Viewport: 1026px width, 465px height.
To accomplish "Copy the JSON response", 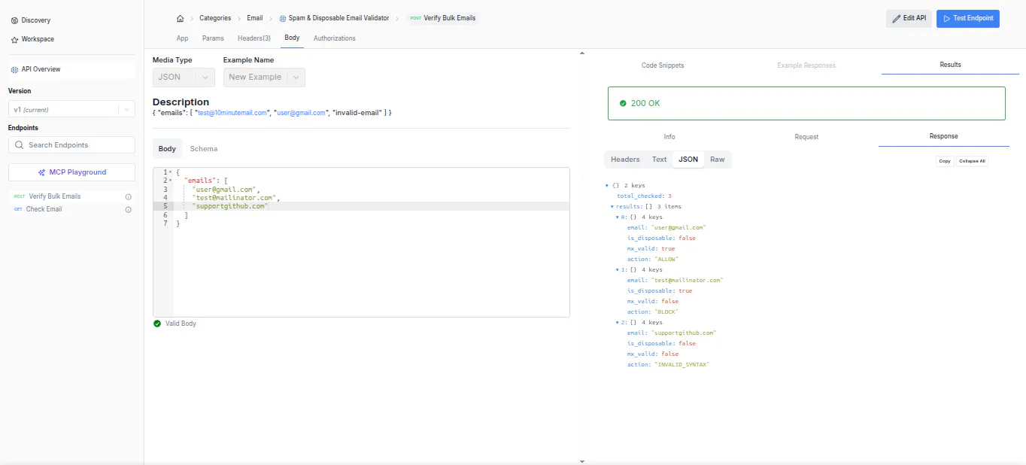I will [x=945, y=161].
